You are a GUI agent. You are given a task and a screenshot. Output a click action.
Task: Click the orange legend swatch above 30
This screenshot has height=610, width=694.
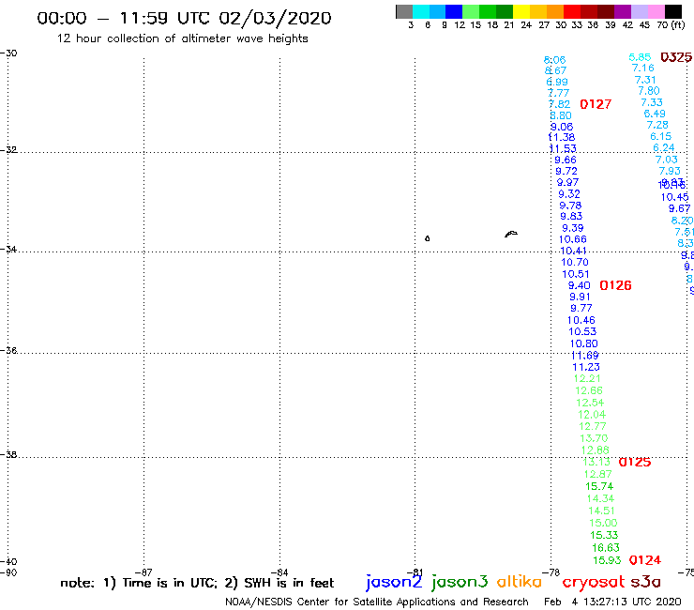(555, 11)
